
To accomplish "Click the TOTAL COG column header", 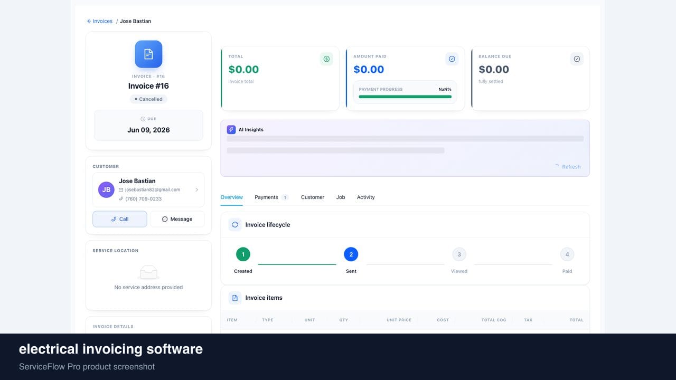I will [494, 320].
